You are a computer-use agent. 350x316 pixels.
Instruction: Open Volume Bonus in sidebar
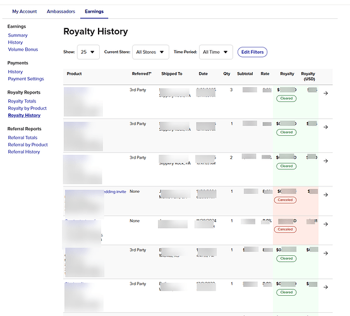[x=23, y=49]
